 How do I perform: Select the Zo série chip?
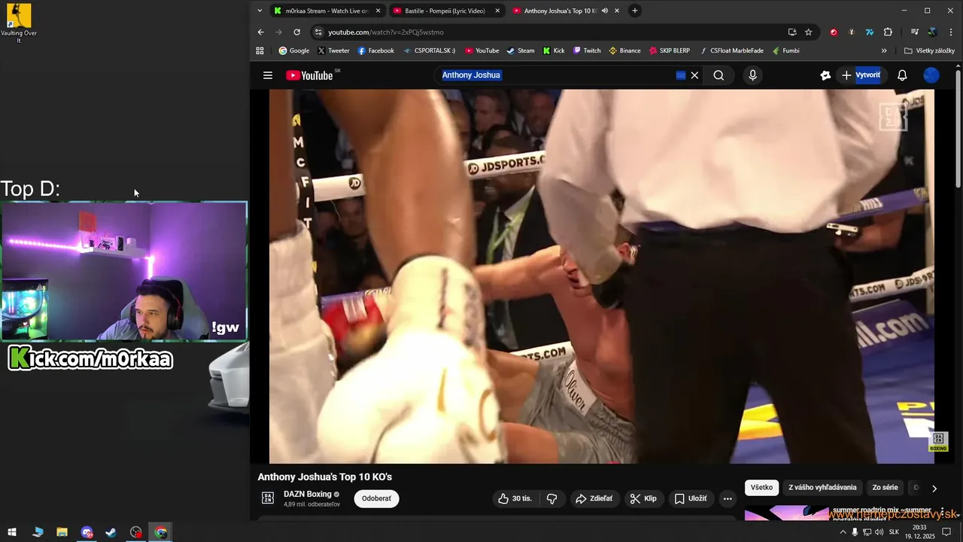[x=885, y=487]
